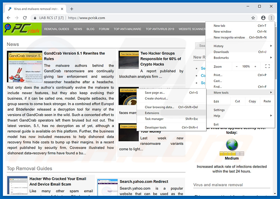Open a new tab with plus icon
The height and width of the screenshot is (199, 280).
tap(72, 9)
